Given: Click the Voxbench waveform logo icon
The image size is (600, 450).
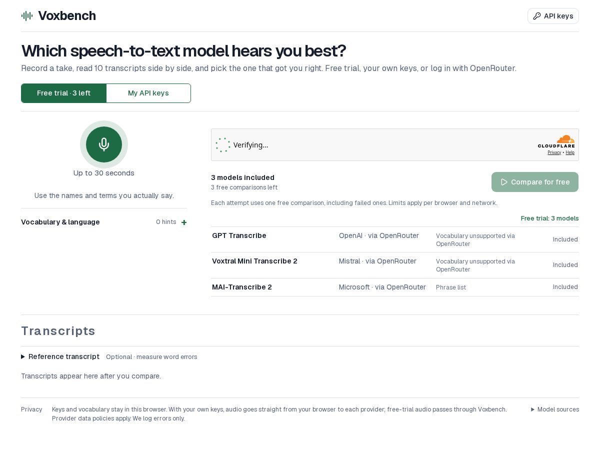Looking at the screenshot, I should click(x=27, y=16).
